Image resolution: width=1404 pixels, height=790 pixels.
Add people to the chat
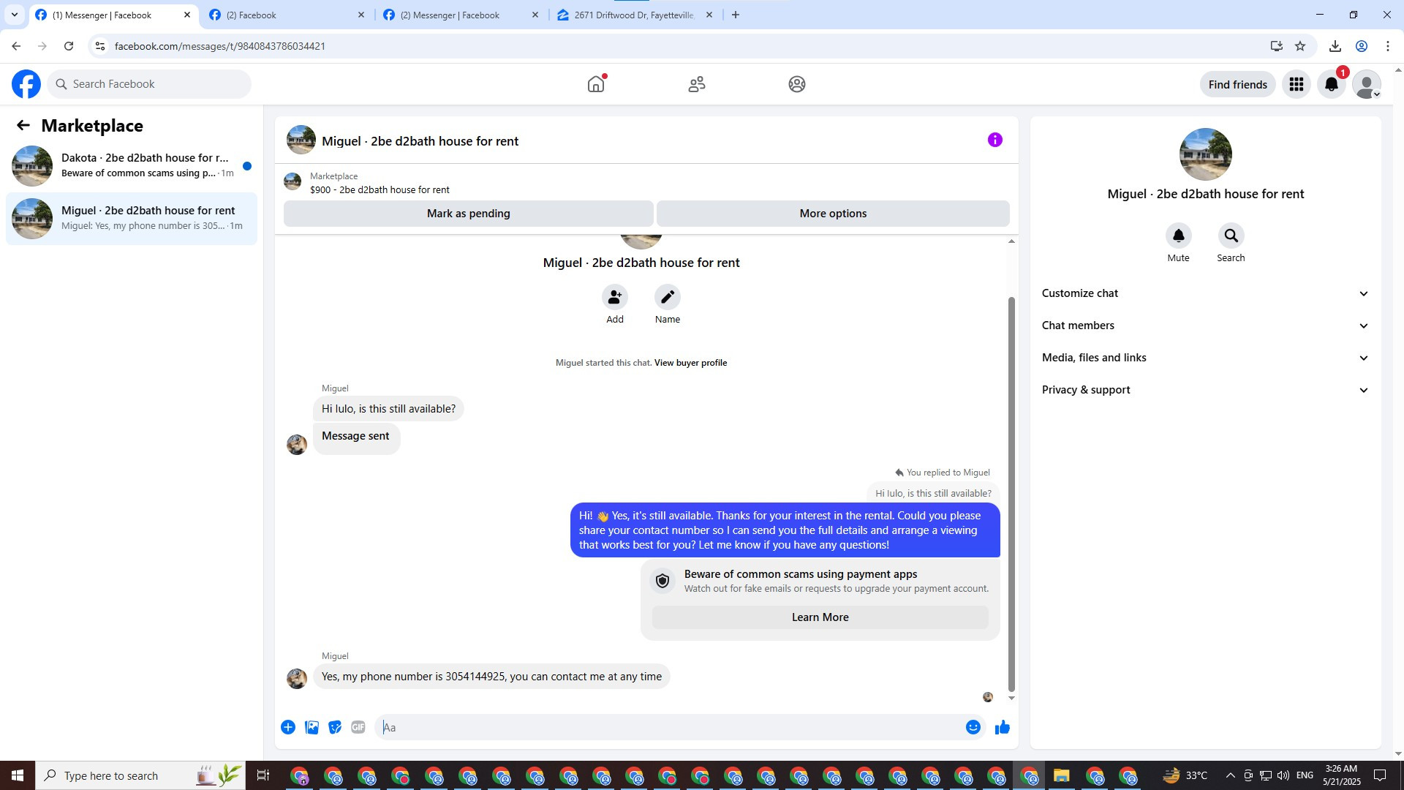(x=615, y=297)
